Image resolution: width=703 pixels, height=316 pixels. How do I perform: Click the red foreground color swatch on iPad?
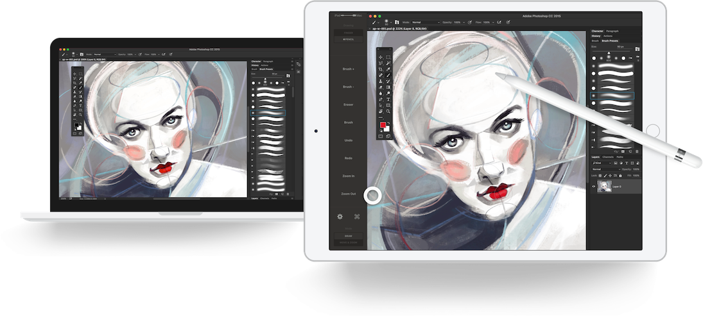click(x=383, y=125)
